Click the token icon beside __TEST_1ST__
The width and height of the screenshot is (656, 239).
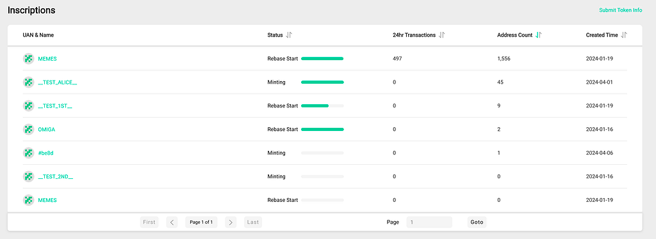point(28,106)
